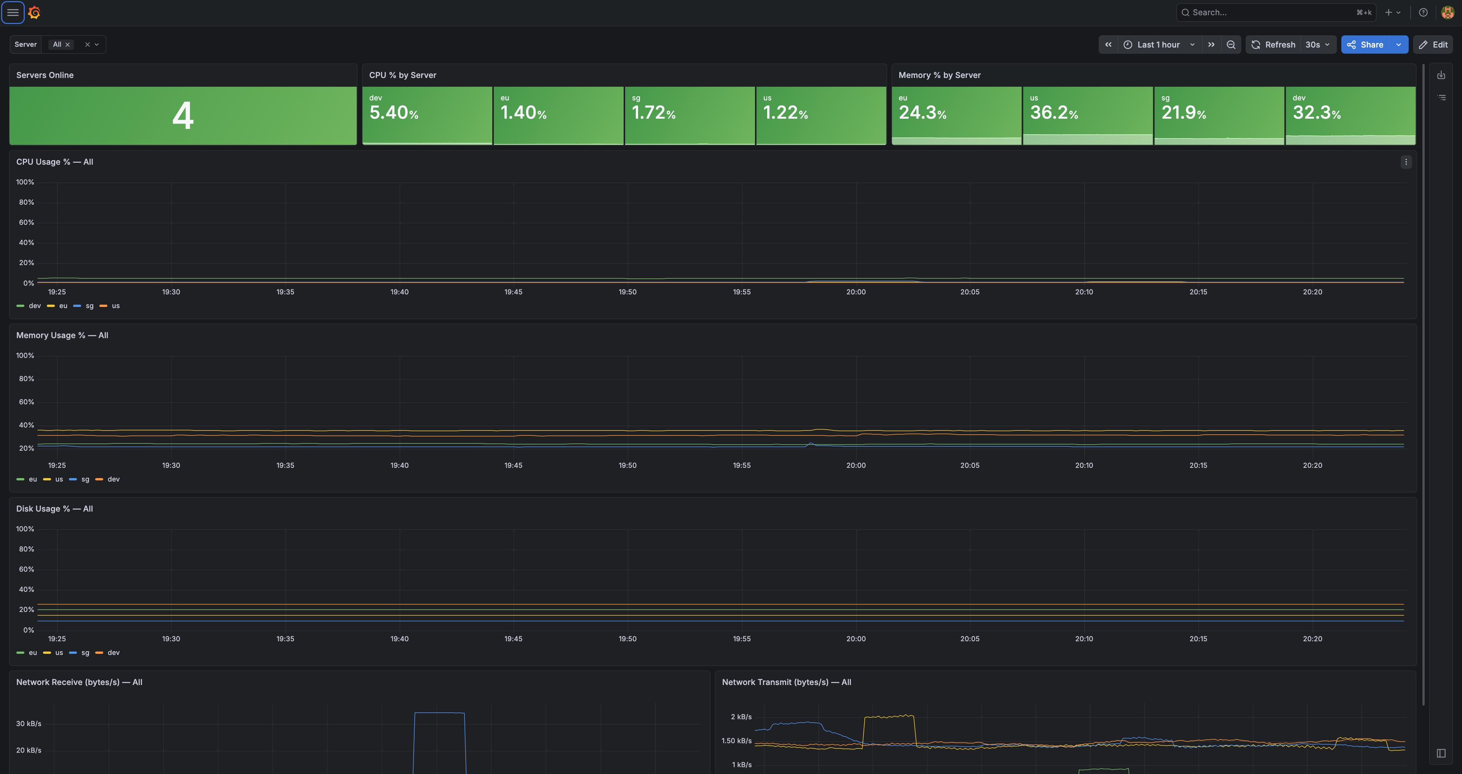Open the Last 1 hour time picker
The height and width of the screenshot is (774, 1462).
(x=1159, y=45)
